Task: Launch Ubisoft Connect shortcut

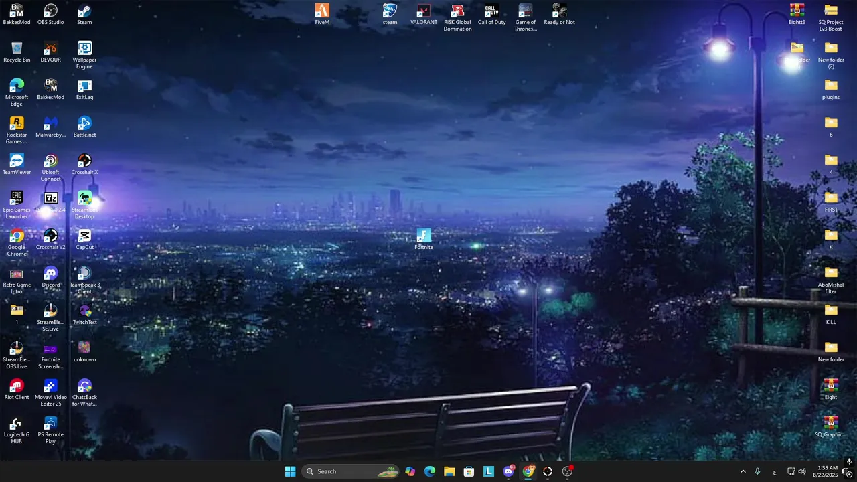Action: (50, 168)
